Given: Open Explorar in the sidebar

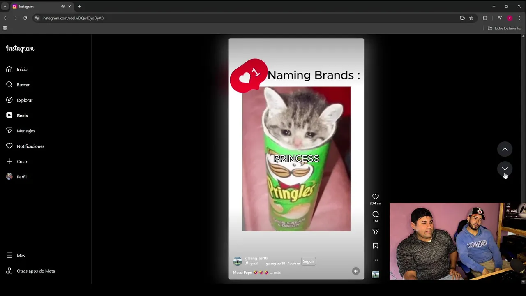Looking at the screenshot, I should (x=19, y=100).
